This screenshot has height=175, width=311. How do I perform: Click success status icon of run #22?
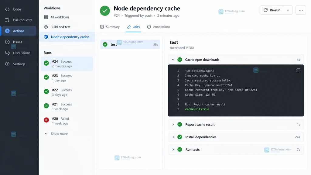point(46,91)
